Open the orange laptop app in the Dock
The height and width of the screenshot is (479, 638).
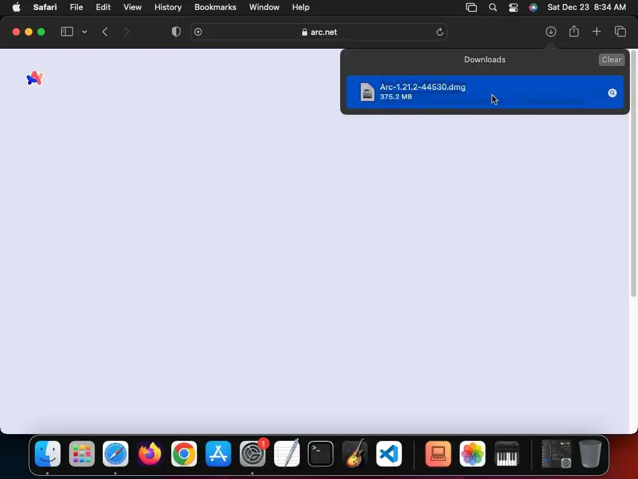tap(438, 454)
